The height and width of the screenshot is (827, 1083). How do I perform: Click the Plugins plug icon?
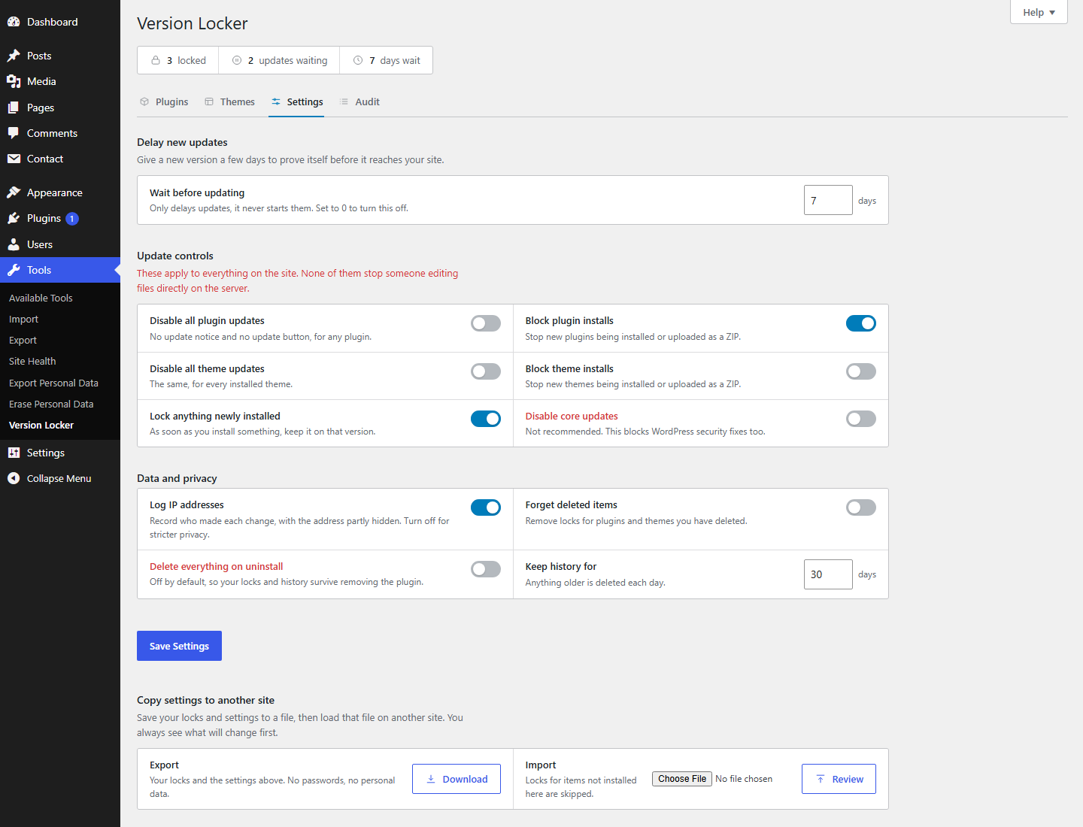click(x=14, y=218)
